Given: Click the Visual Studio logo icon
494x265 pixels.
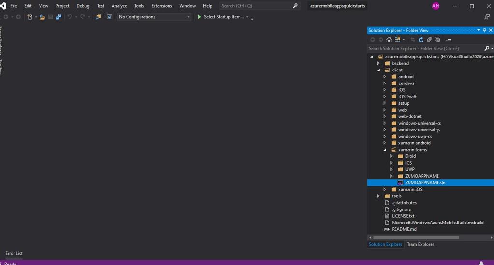Looking at the screenshot, I should click(x=3, y=6).
